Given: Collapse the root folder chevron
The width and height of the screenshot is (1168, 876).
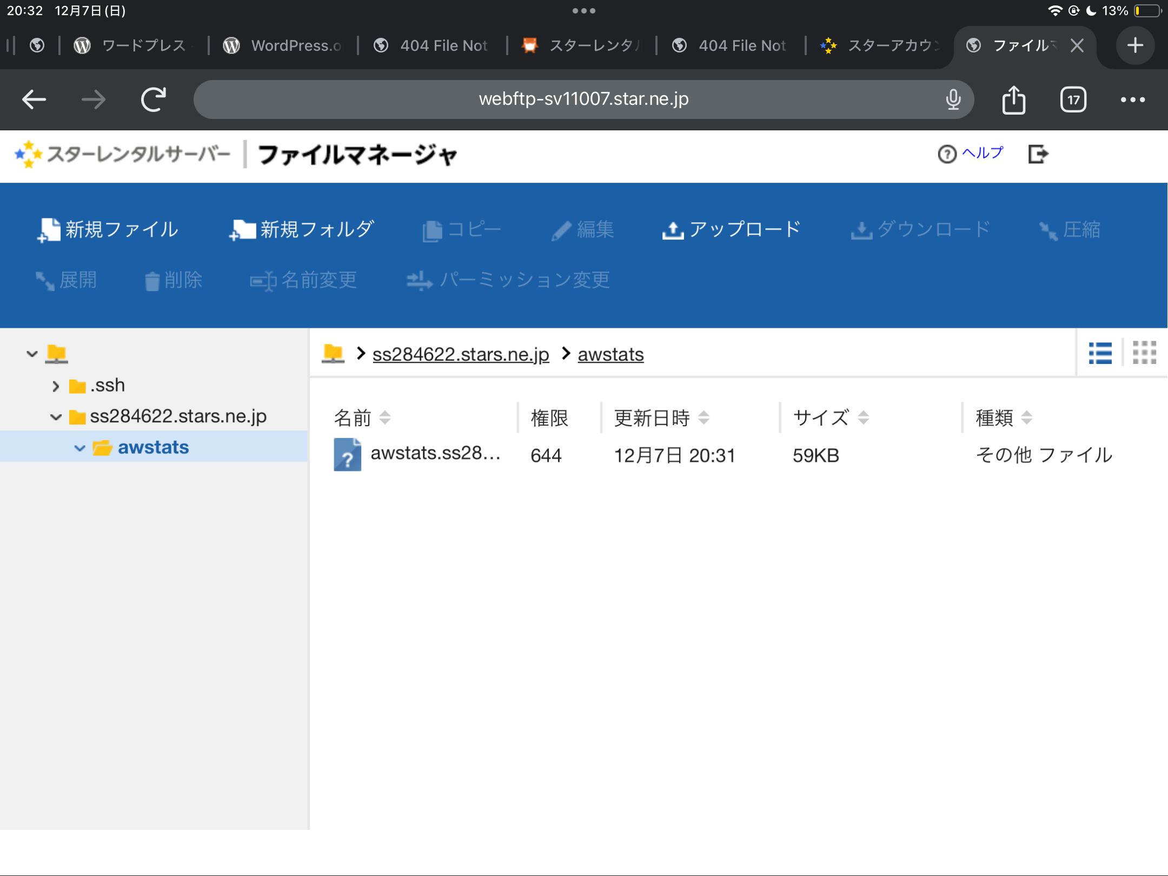Looking at the screenshot, I should (x=32, y=354).
